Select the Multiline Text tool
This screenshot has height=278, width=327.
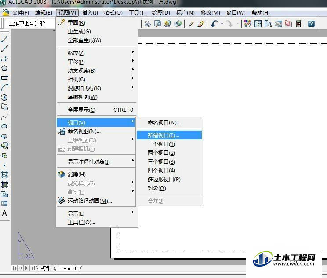click(x=4, y=213)
